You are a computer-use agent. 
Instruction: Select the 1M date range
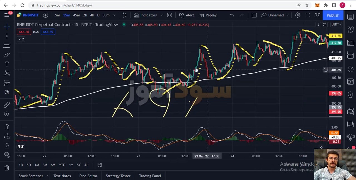click(x=37, y=165)
